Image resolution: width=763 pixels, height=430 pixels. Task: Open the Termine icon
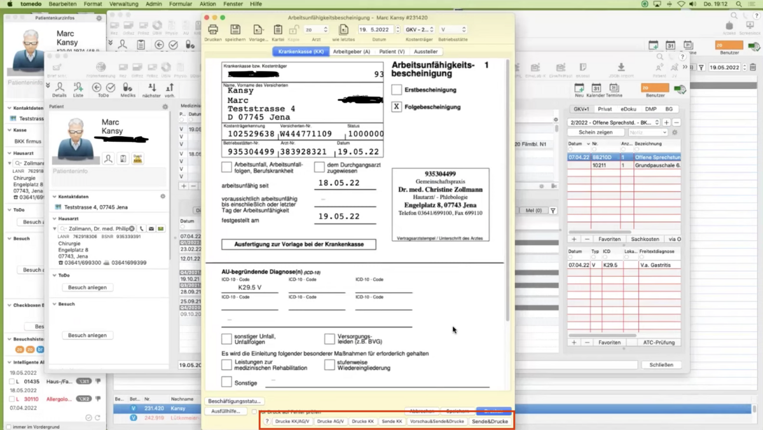(x=614, y=88)
